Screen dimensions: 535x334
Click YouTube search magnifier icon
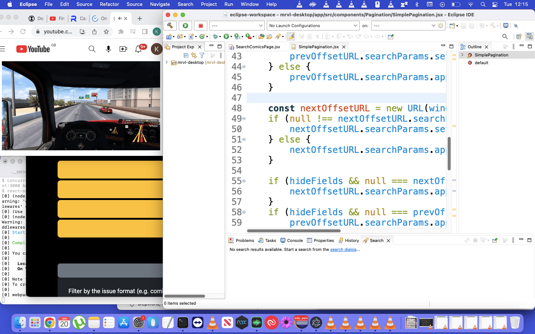pos(92,49)
